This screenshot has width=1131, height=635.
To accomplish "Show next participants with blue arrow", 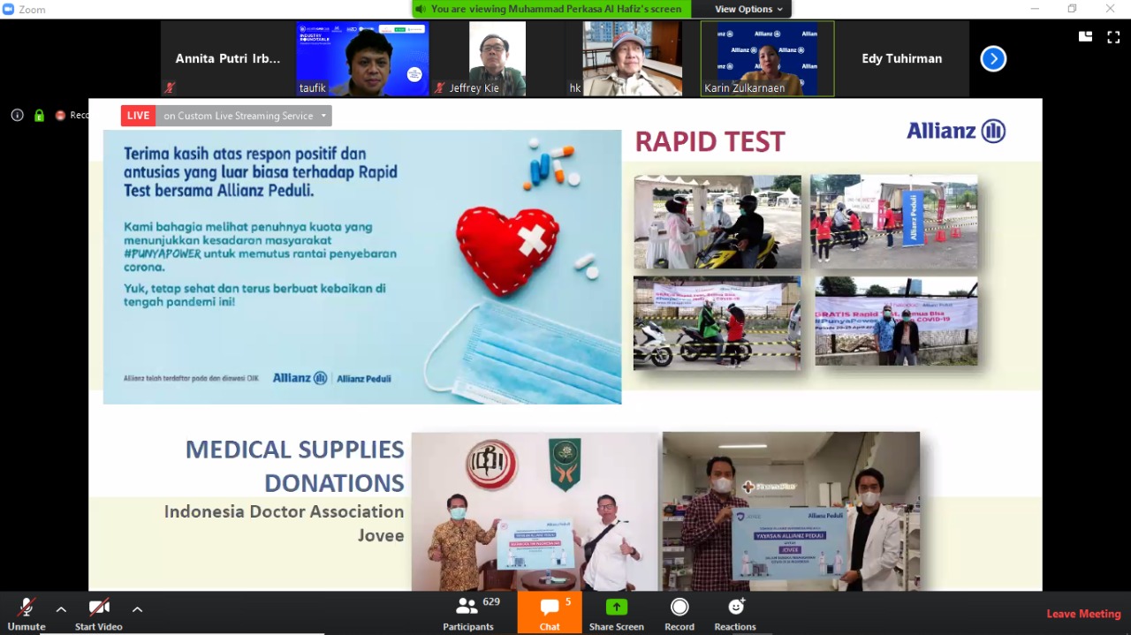I will point(993,59).
